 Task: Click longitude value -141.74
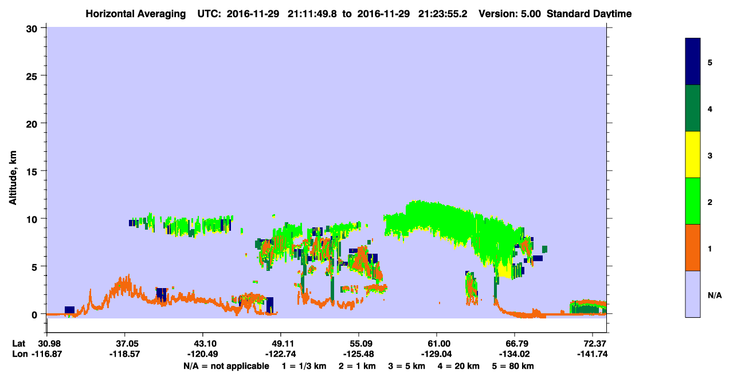(593, 355)
